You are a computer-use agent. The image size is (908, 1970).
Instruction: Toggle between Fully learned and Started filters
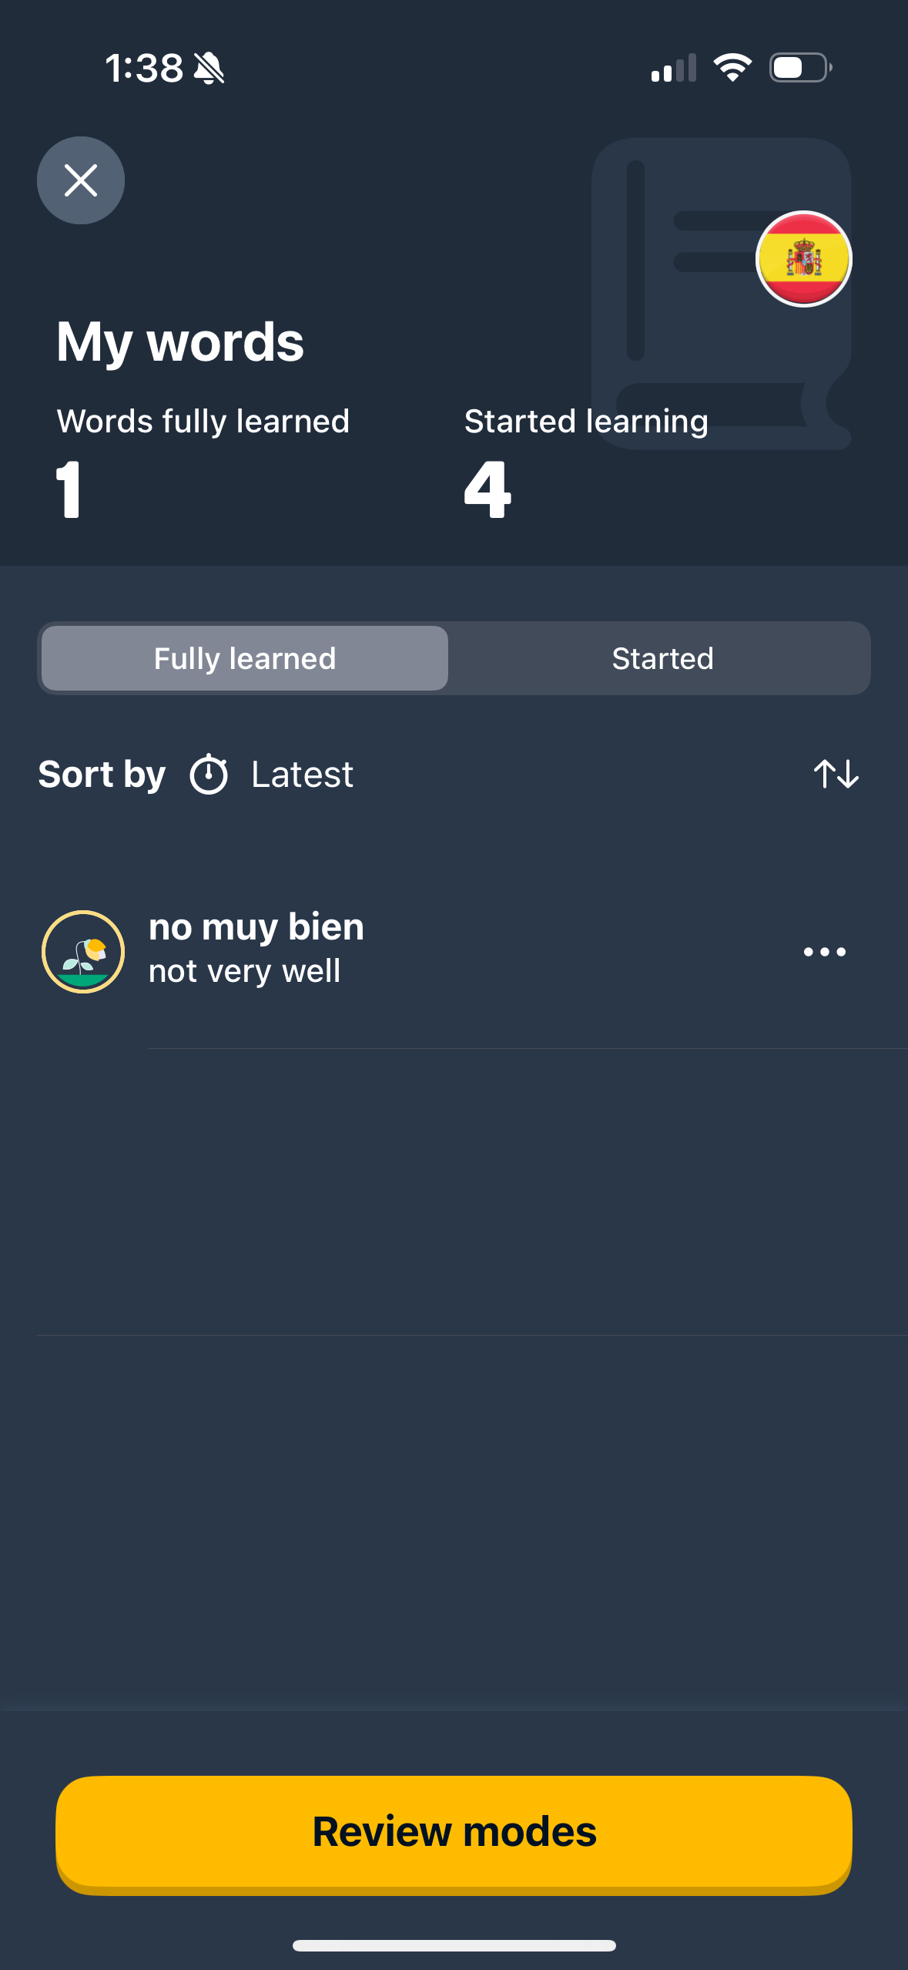pyautogui.click(x=662, y=657)
